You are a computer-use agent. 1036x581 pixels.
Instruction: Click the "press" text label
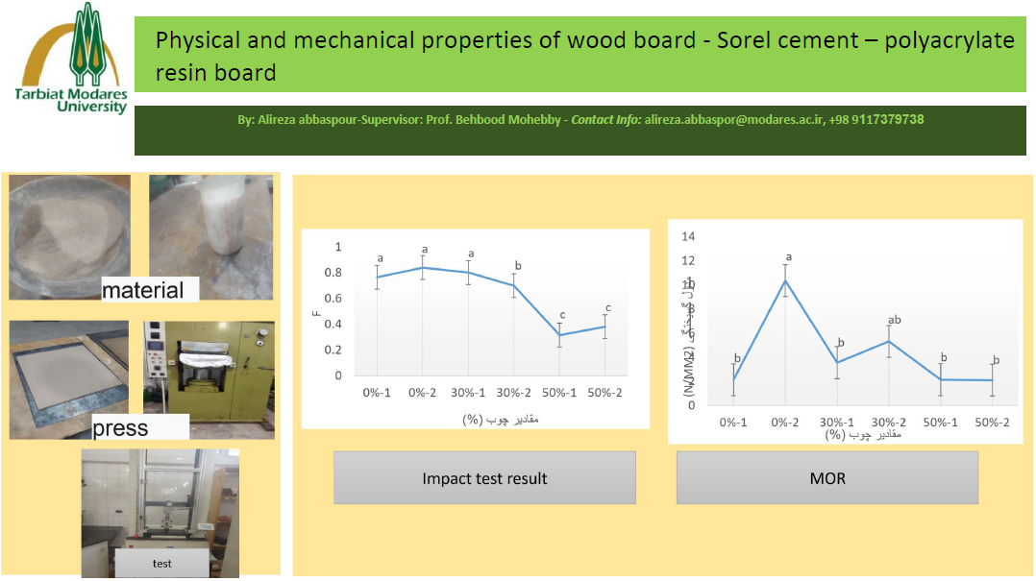click(120, 427)
